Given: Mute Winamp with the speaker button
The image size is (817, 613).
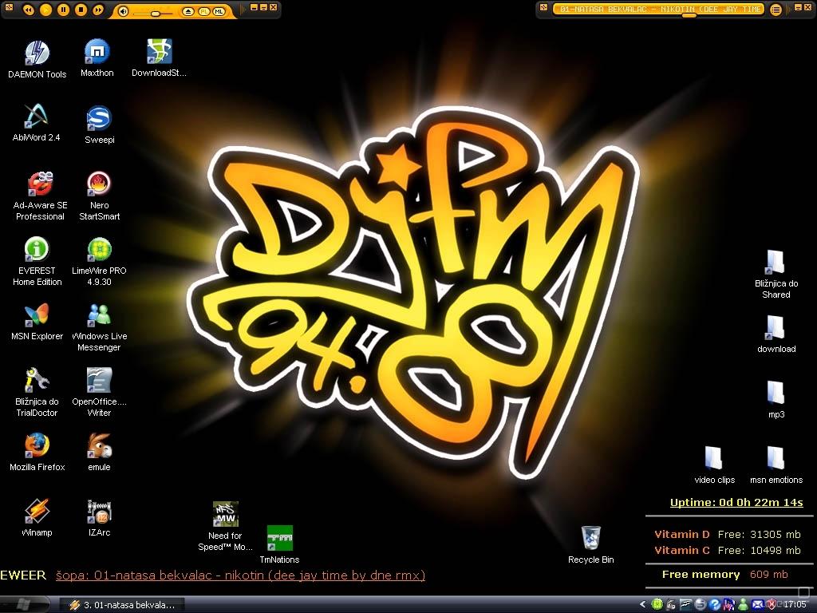Looking at the screenshot, I should click(x=123, y=11).
